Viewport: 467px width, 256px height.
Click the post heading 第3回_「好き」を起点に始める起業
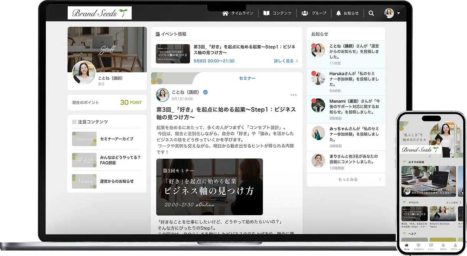[226, 113]
